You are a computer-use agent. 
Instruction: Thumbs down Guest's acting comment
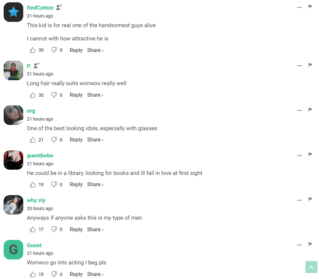[54, 274]
